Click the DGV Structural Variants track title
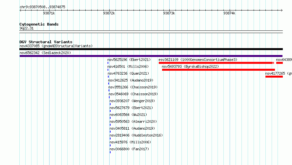Image resolution: width=292 pixels, height=165 pixels. point(46,42)
